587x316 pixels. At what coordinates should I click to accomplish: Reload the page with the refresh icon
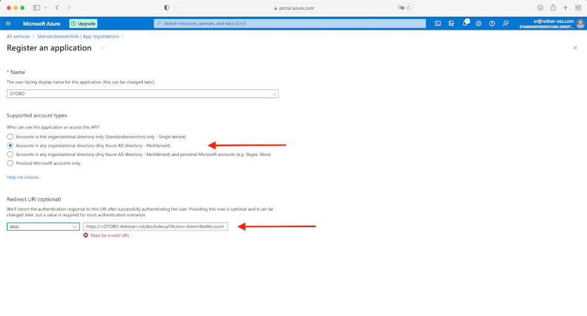pos(408,7)
